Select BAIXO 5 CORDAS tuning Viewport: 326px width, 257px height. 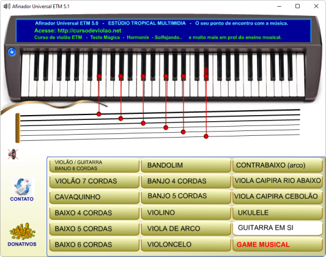point(94,228)
